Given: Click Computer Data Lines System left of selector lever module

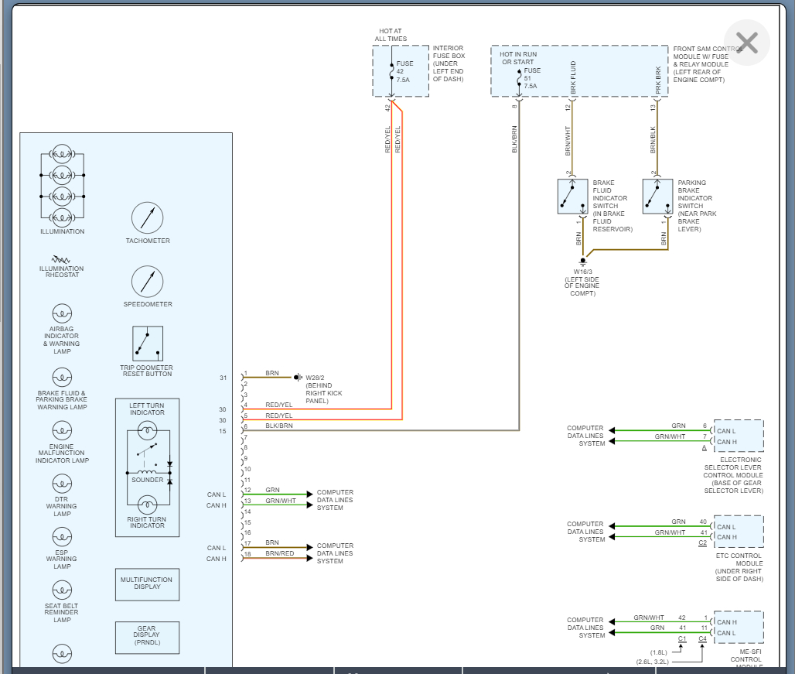Looking at the screenshot, I should click(585, 436).
